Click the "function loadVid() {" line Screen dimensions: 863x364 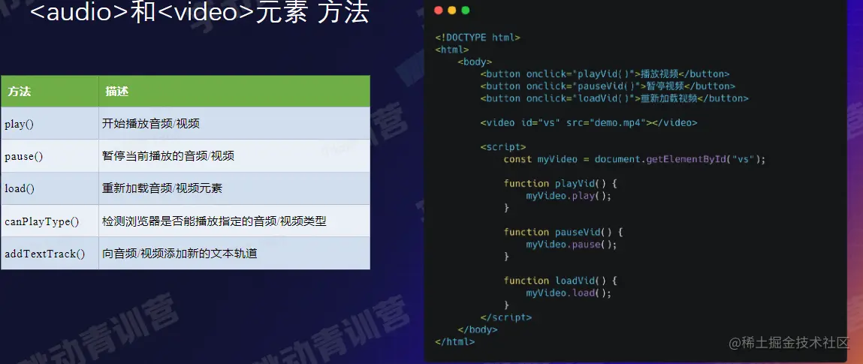click(561, 281)
